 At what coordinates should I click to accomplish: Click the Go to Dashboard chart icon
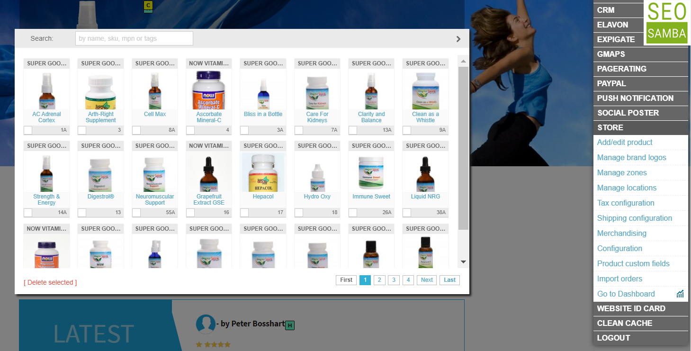(680, 294)
